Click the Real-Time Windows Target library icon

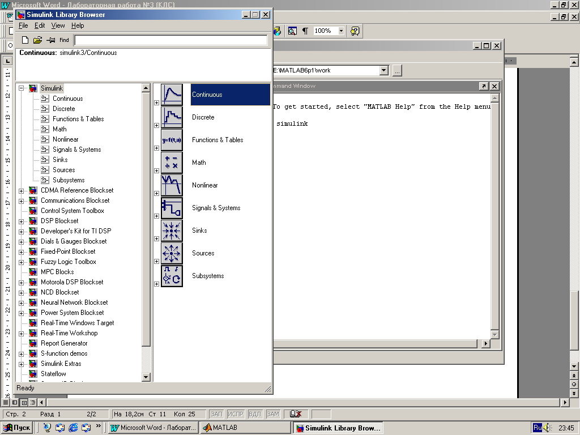point(33,323)
